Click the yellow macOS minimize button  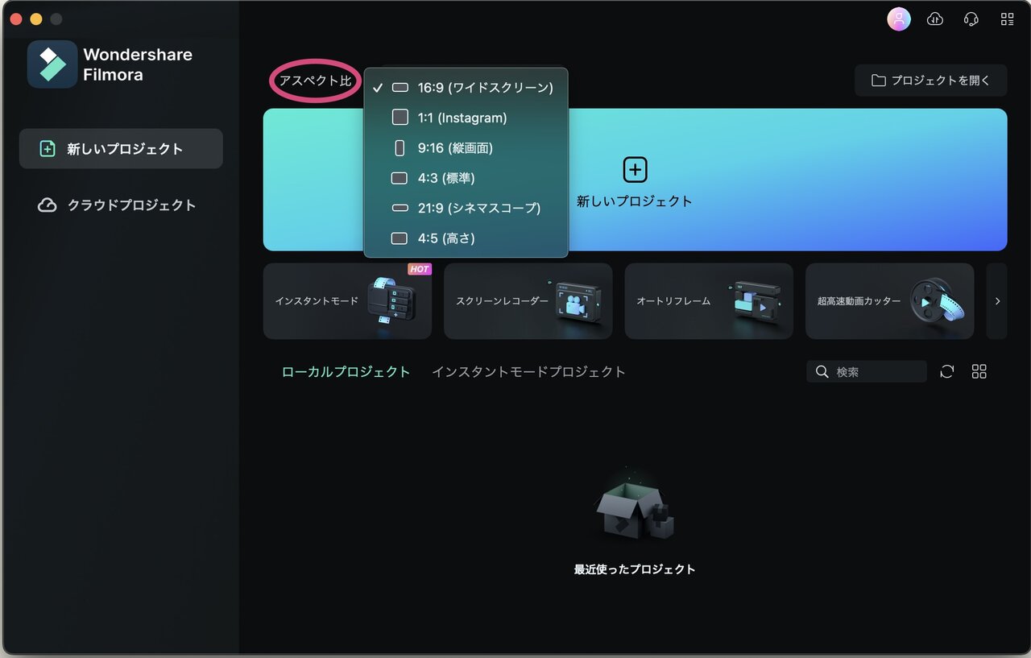point(35,19)
